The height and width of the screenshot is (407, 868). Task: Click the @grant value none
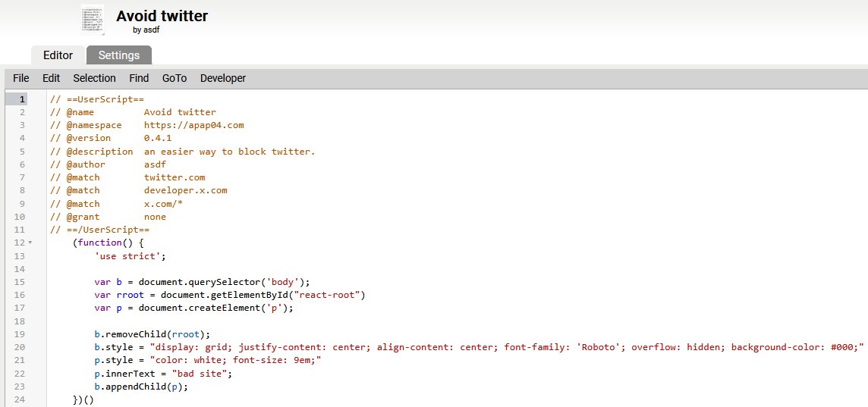pyautogui.click(x=155, y=217)
